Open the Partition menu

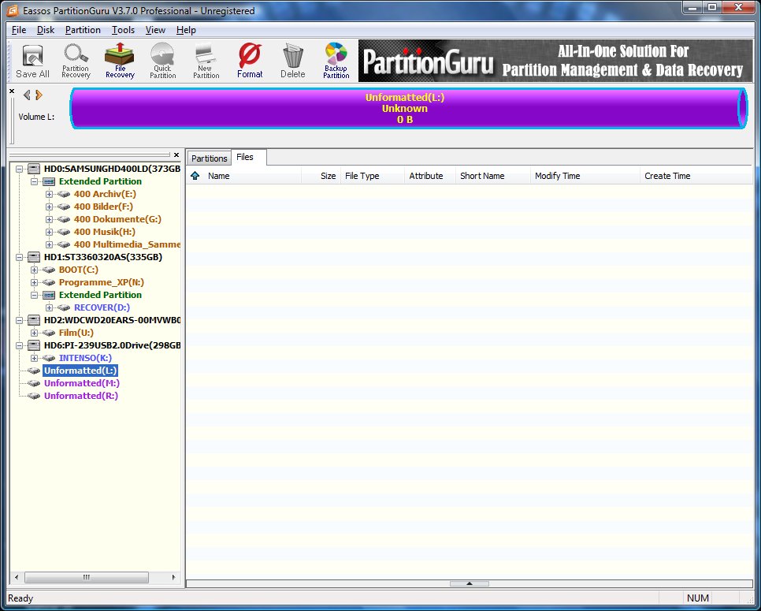click(83, 30)
